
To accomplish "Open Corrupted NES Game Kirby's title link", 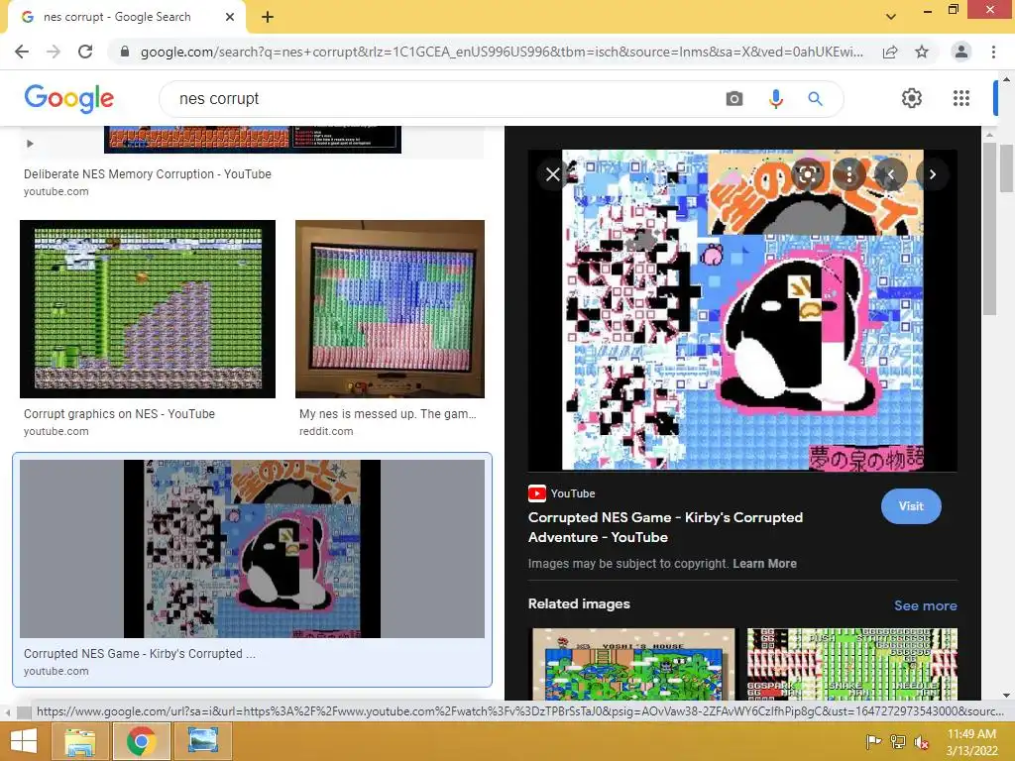I will click(x=665, y=527).
